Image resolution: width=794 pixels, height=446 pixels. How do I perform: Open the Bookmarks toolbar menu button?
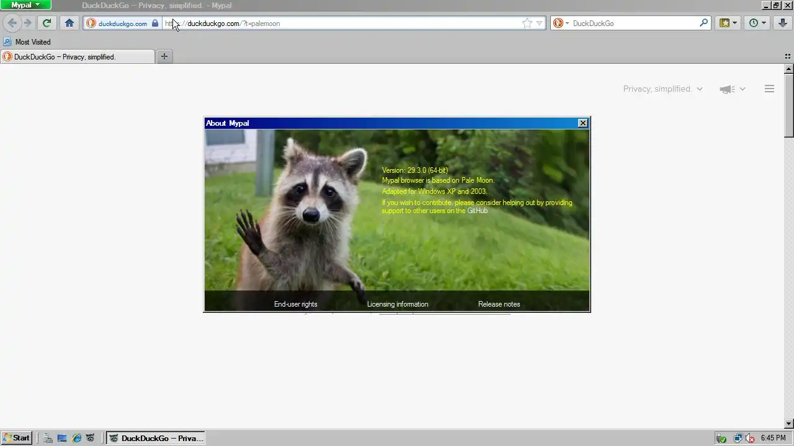click(728, 23)
